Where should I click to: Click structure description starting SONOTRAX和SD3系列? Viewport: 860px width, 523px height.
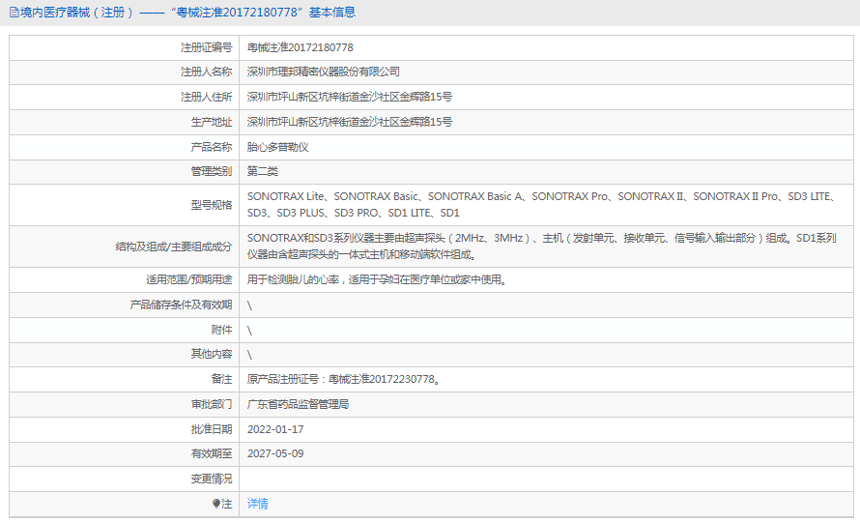tap(541, 246)
